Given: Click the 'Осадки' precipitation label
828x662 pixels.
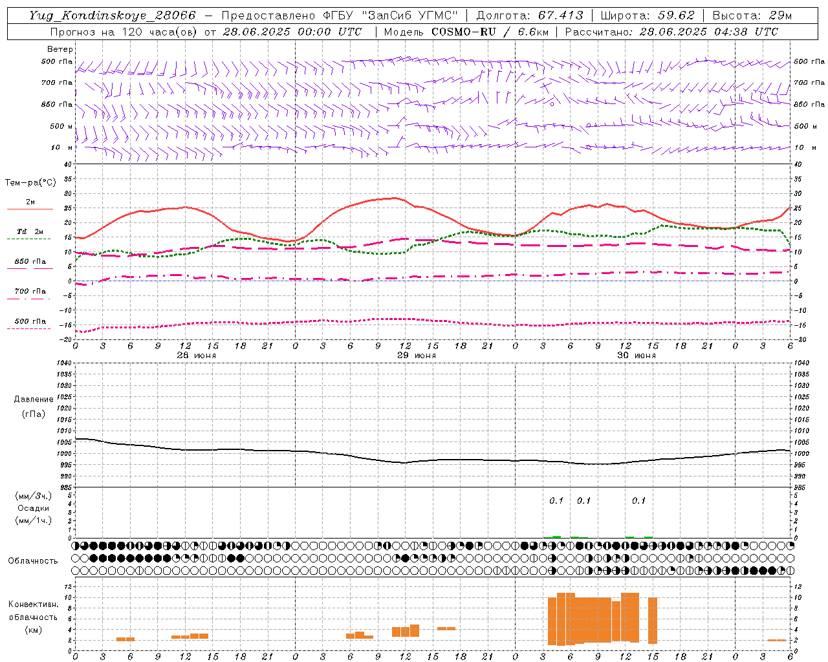Looking at the screenshot, I should (34, 508).
